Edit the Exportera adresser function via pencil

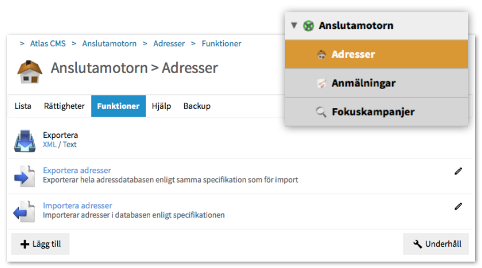[x=458, y=171]
